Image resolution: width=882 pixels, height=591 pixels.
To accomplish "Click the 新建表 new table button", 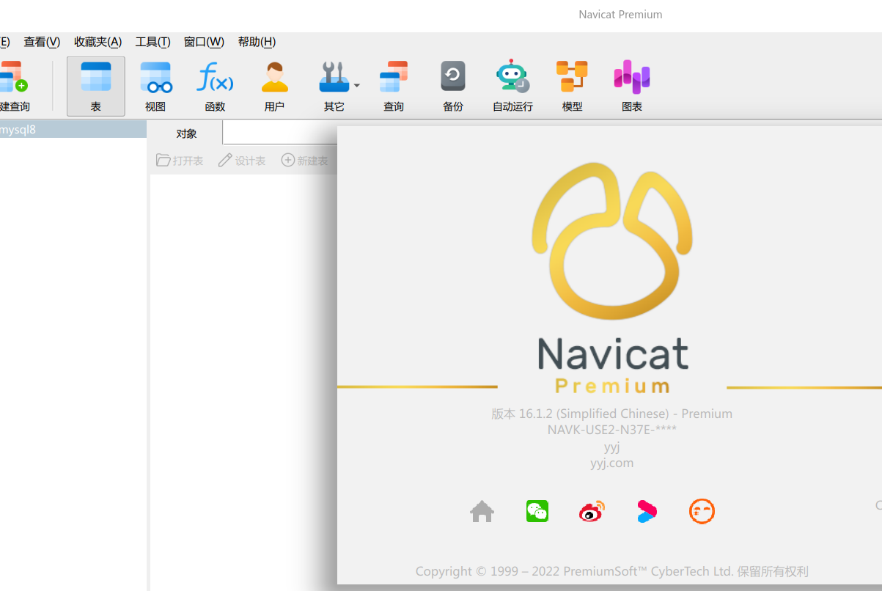I will point(305,160).
